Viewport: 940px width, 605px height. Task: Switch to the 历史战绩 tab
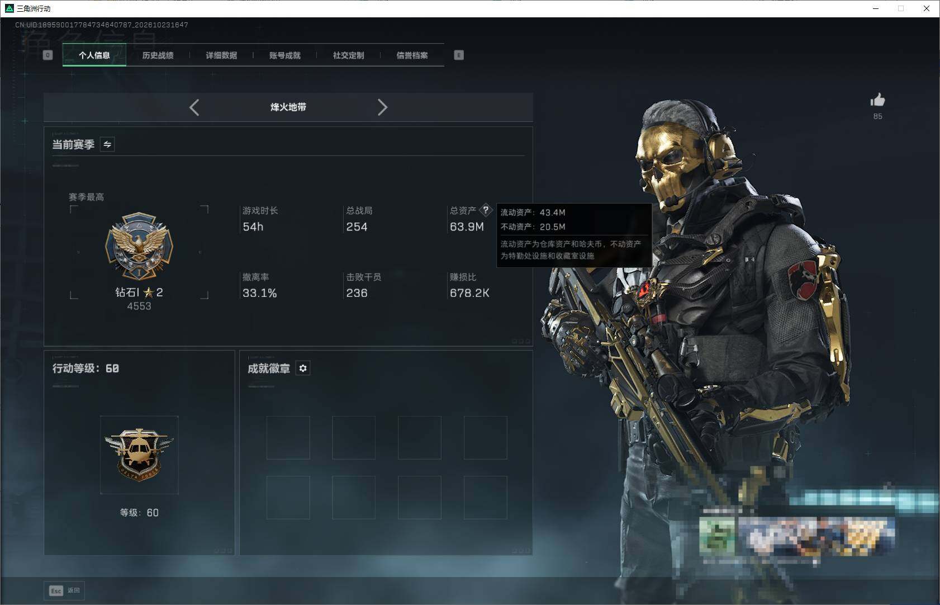coord(158,55)
